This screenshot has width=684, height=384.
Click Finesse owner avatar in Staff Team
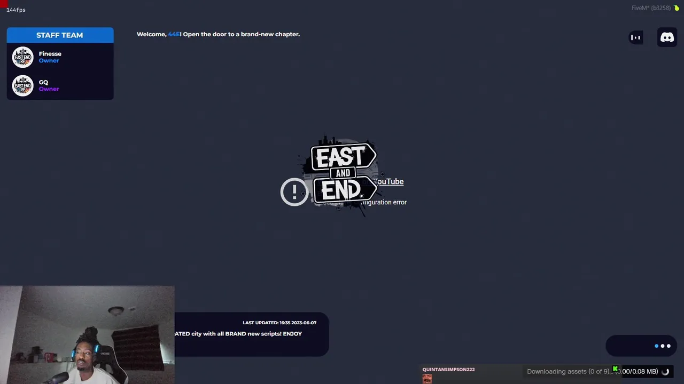click(22, 57)
